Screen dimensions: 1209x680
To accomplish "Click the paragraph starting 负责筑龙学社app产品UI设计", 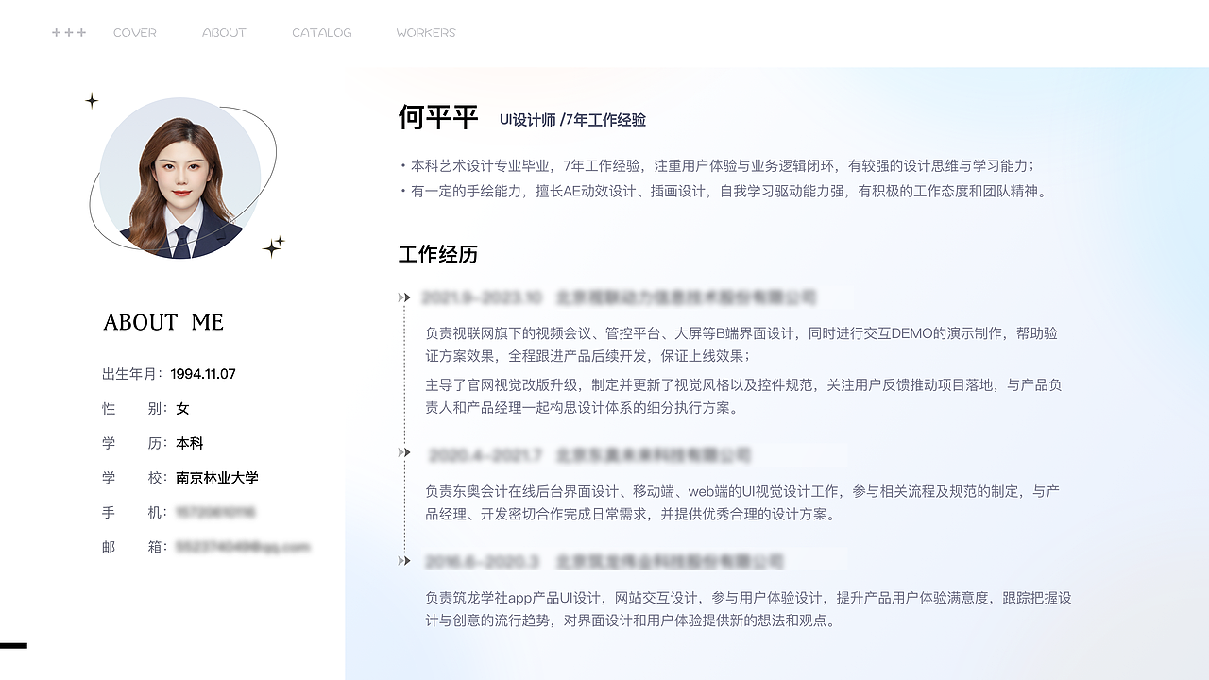I will pyautogui.click(x=748, y=609).
